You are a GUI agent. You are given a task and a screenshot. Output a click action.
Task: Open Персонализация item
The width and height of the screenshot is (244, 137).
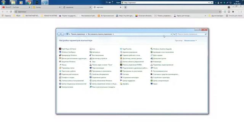[x=97, y=68]
